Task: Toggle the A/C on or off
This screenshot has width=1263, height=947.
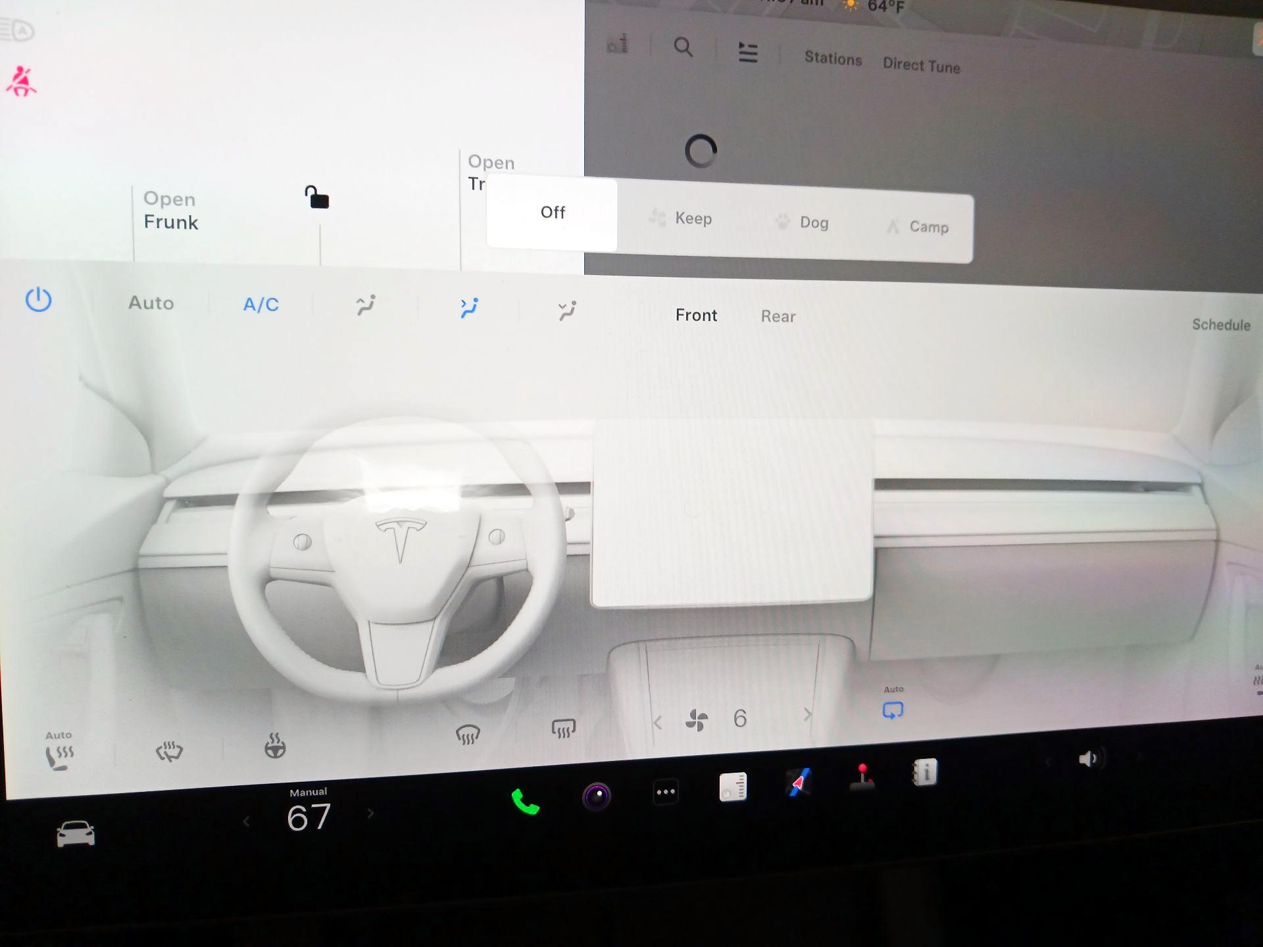Action: pos(260,303)
